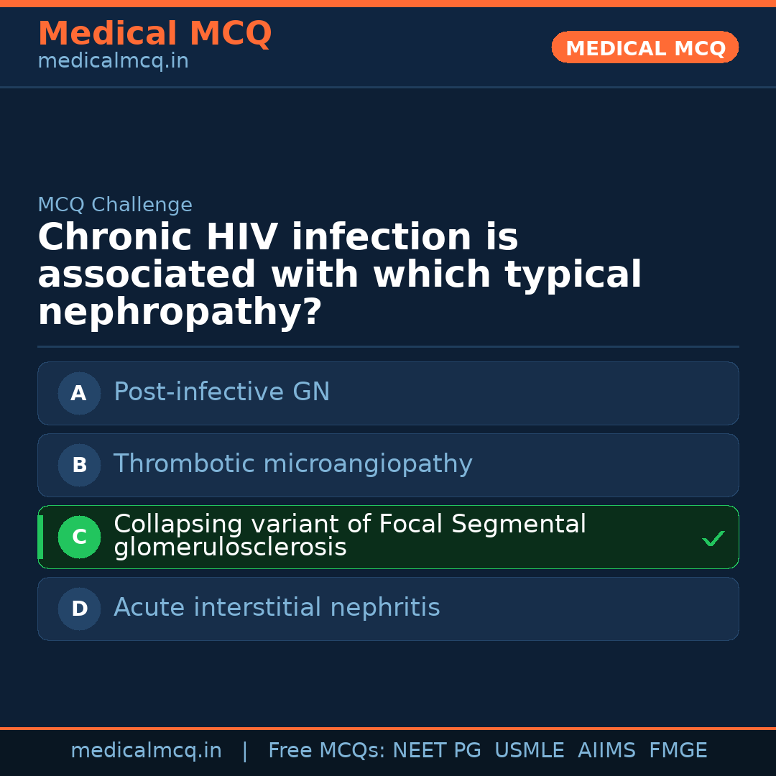This screenshot has width=776, height=776.
Task: Click the MCQ Challenge label
Action: point(115,205)
